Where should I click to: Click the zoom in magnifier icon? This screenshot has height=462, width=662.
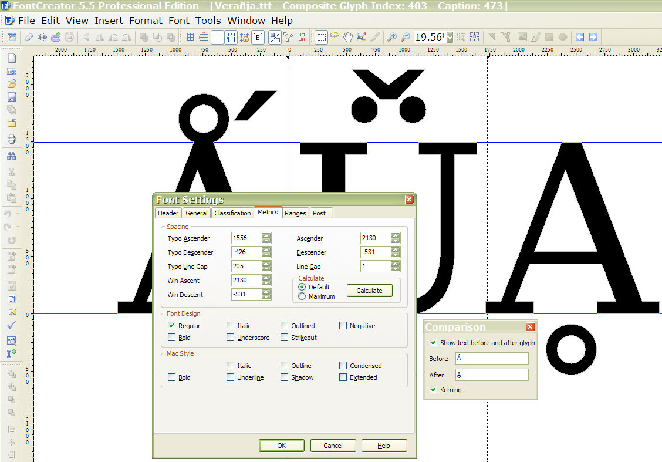pos(391,37)
